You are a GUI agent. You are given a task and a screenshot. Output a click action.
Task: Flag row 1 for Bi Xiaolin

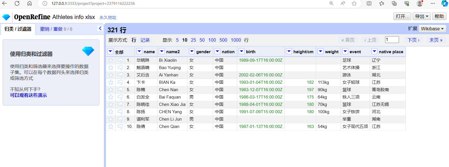tap(120, 60)
